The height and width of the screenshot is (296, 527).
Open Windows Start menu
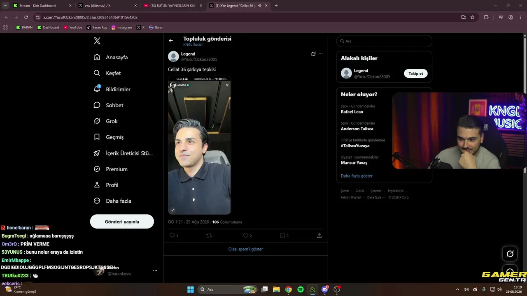coord(191,289)
